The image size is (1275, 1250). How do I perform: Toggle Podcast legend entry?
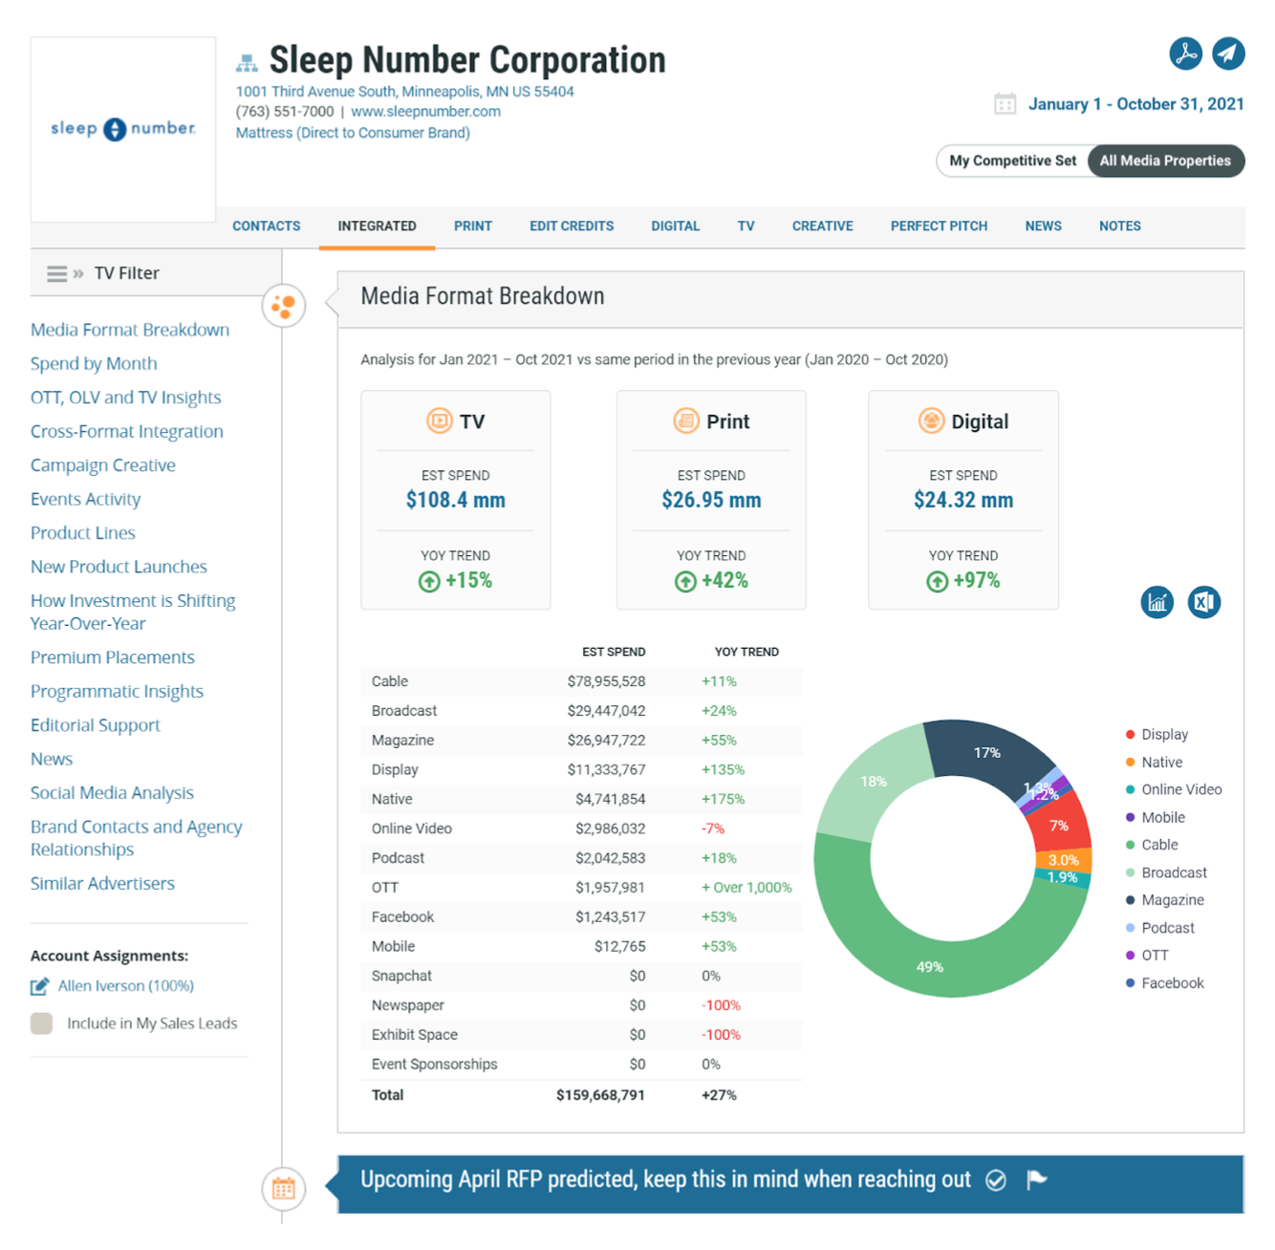1159,928
